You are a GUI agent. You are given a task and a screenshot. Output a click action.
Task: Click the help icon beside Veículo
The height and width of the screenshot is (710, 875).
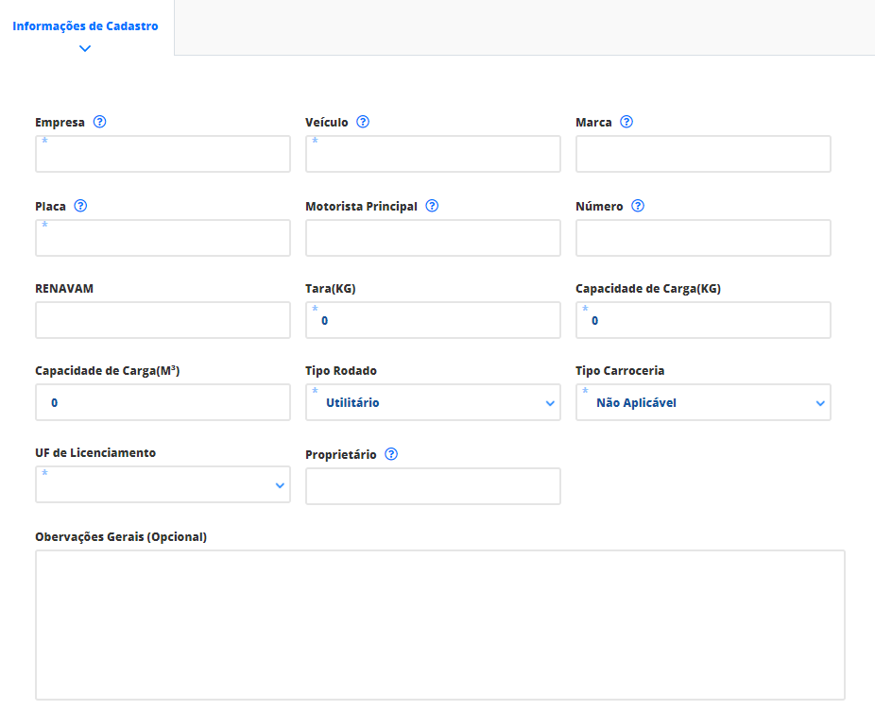pos(363,122)
